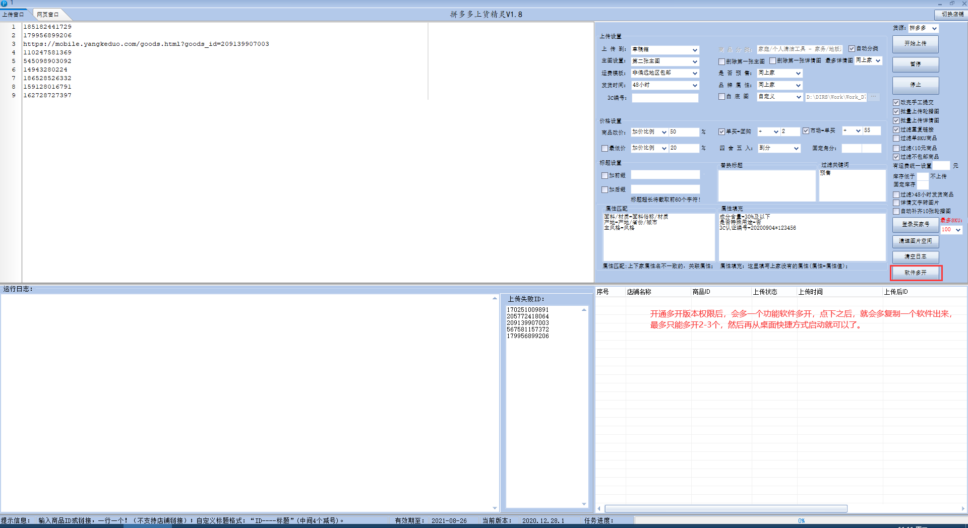Viewport: 968px width, 528px height.
Task: Switch to the 上传窗口 tab
Action: tap(13, 15)
